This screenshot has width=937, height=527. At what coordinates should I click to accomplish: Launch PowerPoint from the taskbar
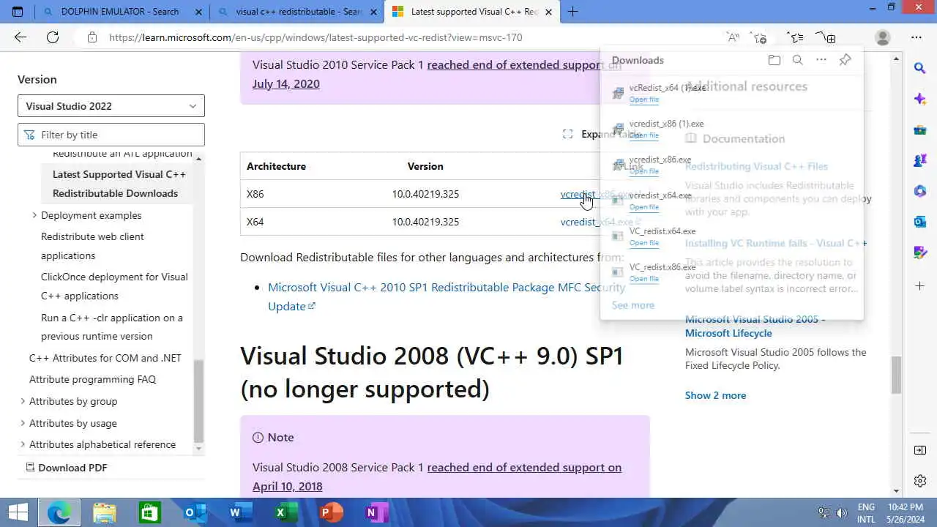(332, 512)
